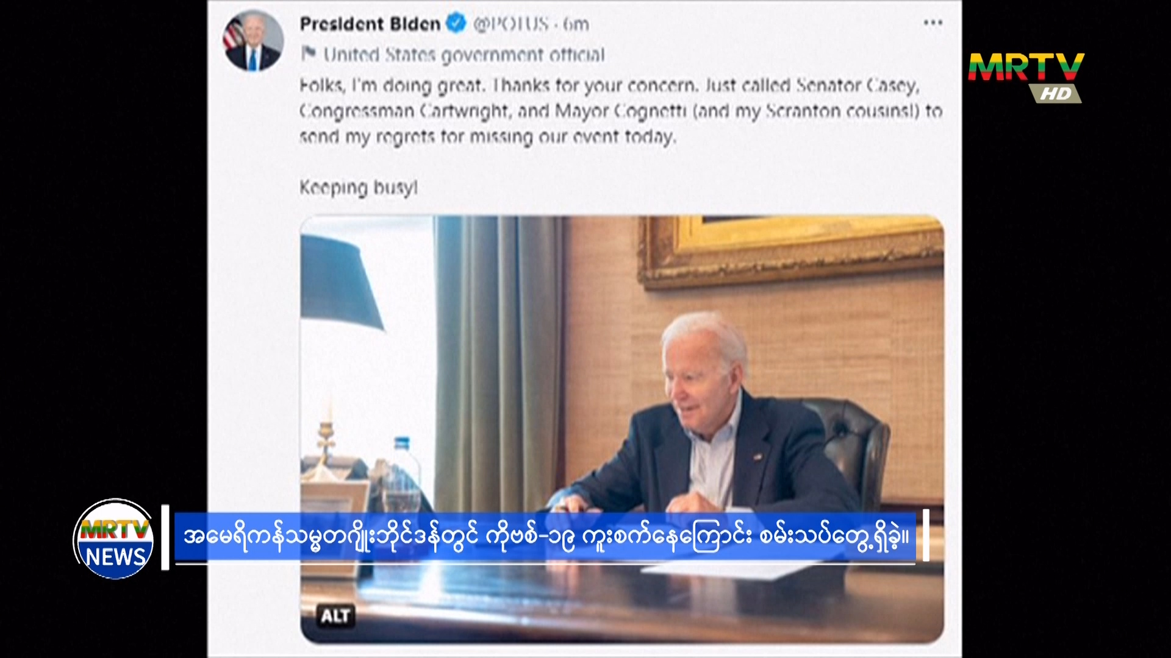Open President Biden's profile avatar

(x=253, y=40)
